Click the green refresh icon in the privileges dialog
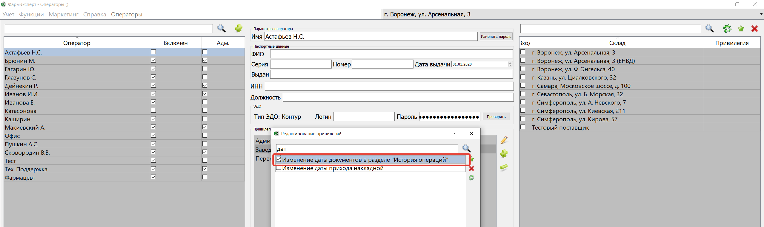Screen dimensions: 764x227 click(x=471, y=178)
